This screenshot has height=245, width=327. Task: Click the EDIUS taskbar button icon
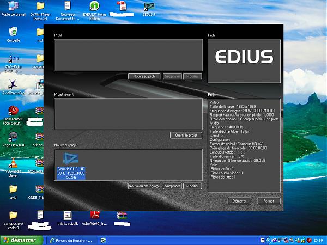[103, 240]
